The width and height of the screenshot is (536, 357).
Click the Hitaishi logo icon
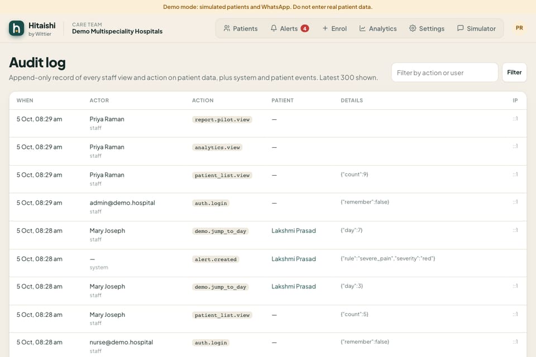pyautogui.click(x=16, y=28)
